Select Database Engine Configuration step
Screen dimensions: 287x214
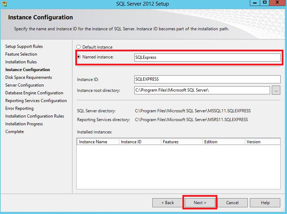pos(34,93)
